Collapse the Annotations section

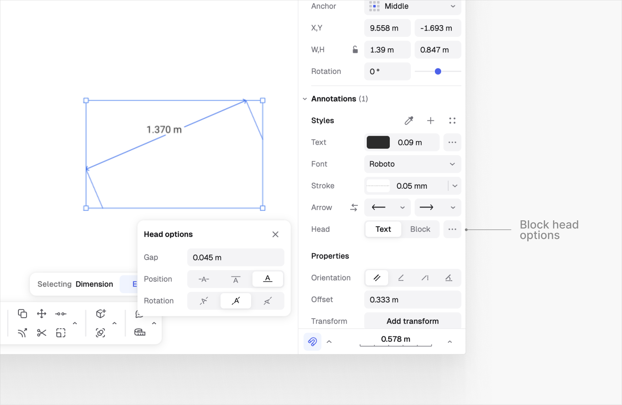[305, 99]
